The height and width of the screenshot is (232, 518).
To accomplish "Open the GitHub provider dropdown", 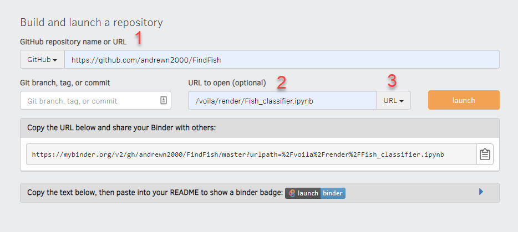I will [42, 59].
